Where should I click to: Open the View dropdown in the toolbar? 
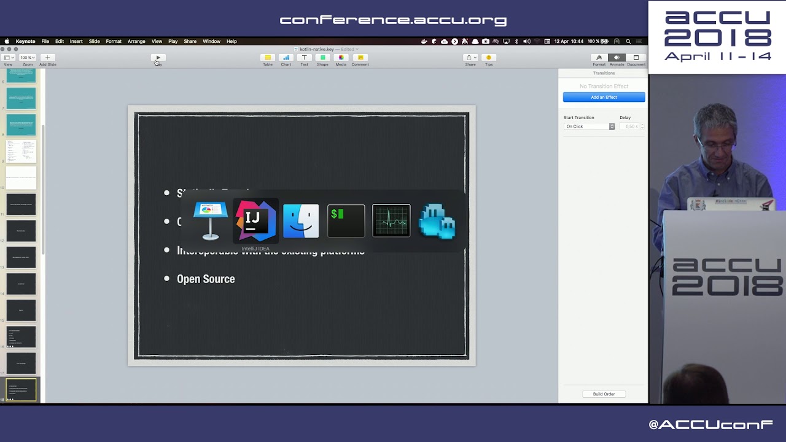click(x=7, y=58)
